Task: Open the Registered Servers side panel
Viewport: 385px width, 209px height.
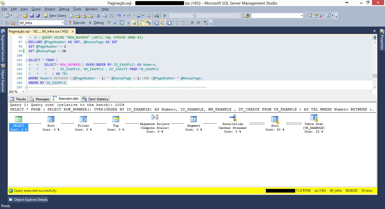Action: point(3,45)
